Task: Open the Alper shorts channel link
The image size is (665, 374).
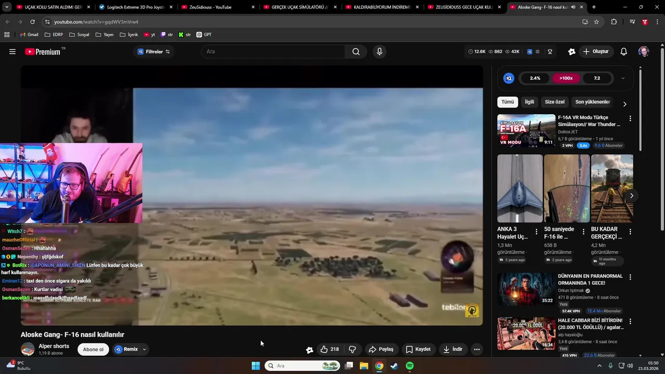Action: 54,346
